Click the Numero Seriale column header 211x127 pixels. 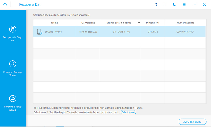(185, 23)
